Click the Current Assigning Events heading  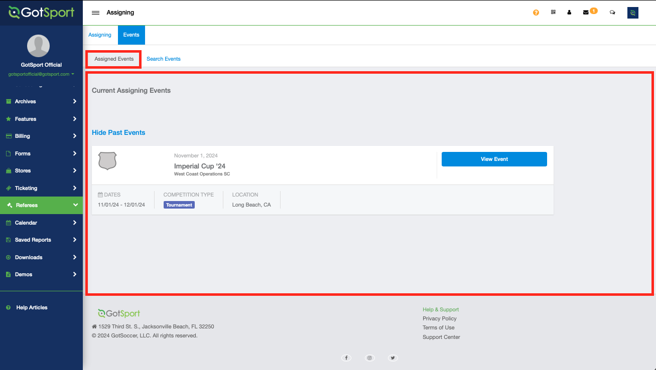132,91
